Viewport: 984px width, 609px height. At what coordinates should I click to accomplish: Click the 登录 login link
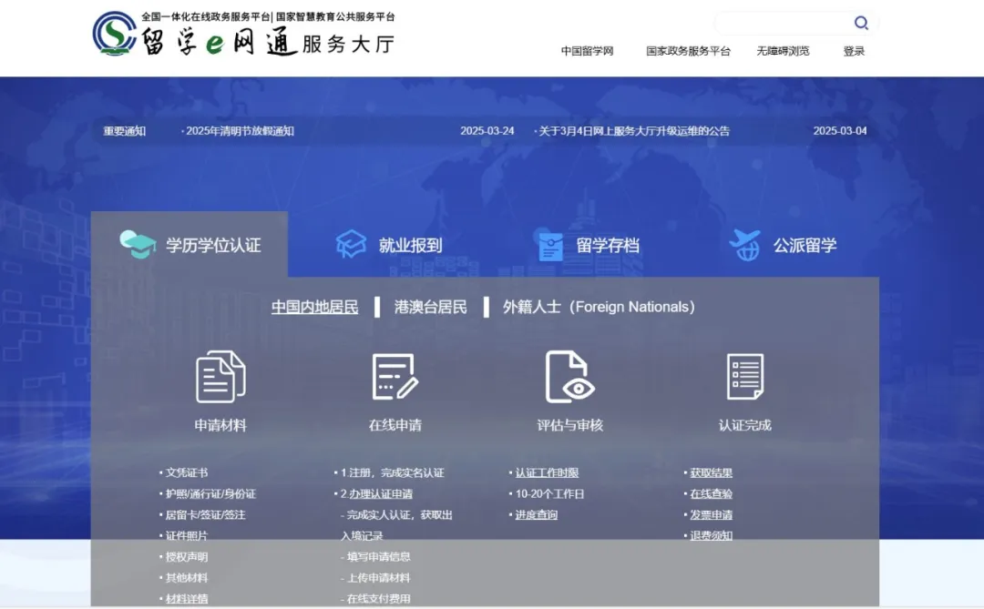pyautogui.click(x=854, y=51)
